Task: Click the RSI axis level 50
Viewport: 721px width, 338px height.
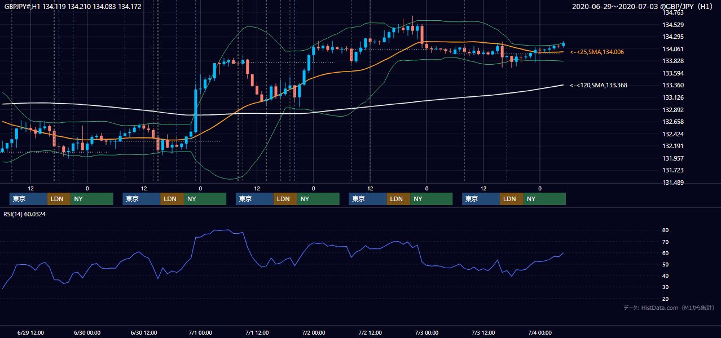Action: click(666, 264)
